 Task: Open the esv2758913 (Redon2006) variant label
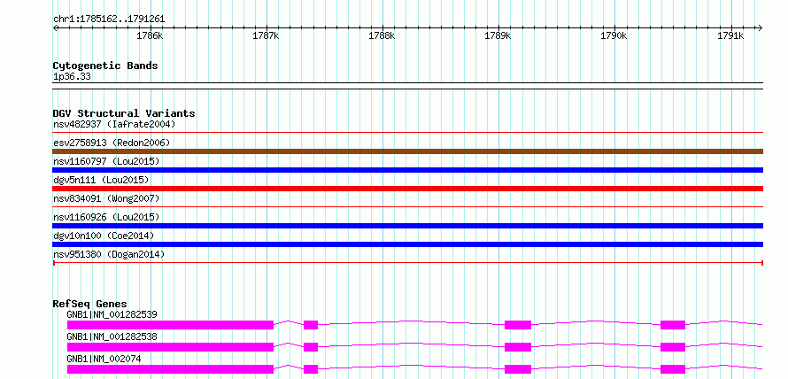(x=112, y=143)
